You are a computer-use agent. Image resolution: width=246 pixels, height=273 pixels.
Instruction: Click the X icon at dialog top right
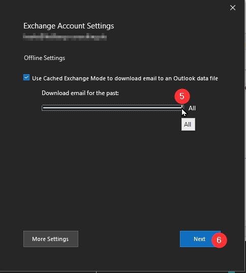[x=233, y=8]
